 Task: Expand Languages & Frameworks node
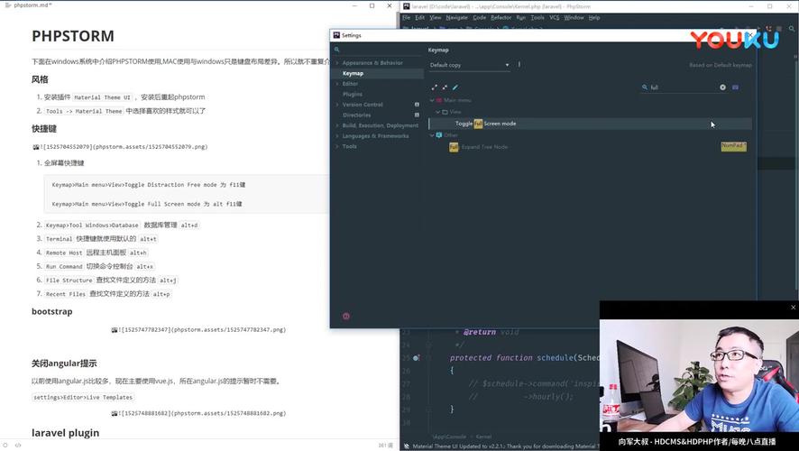[x=337, y=136]
